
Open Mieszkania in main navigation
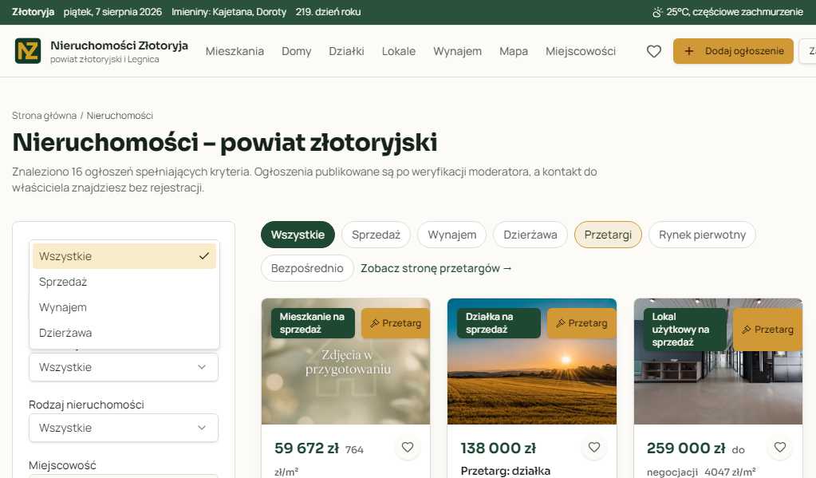[235, 51]
